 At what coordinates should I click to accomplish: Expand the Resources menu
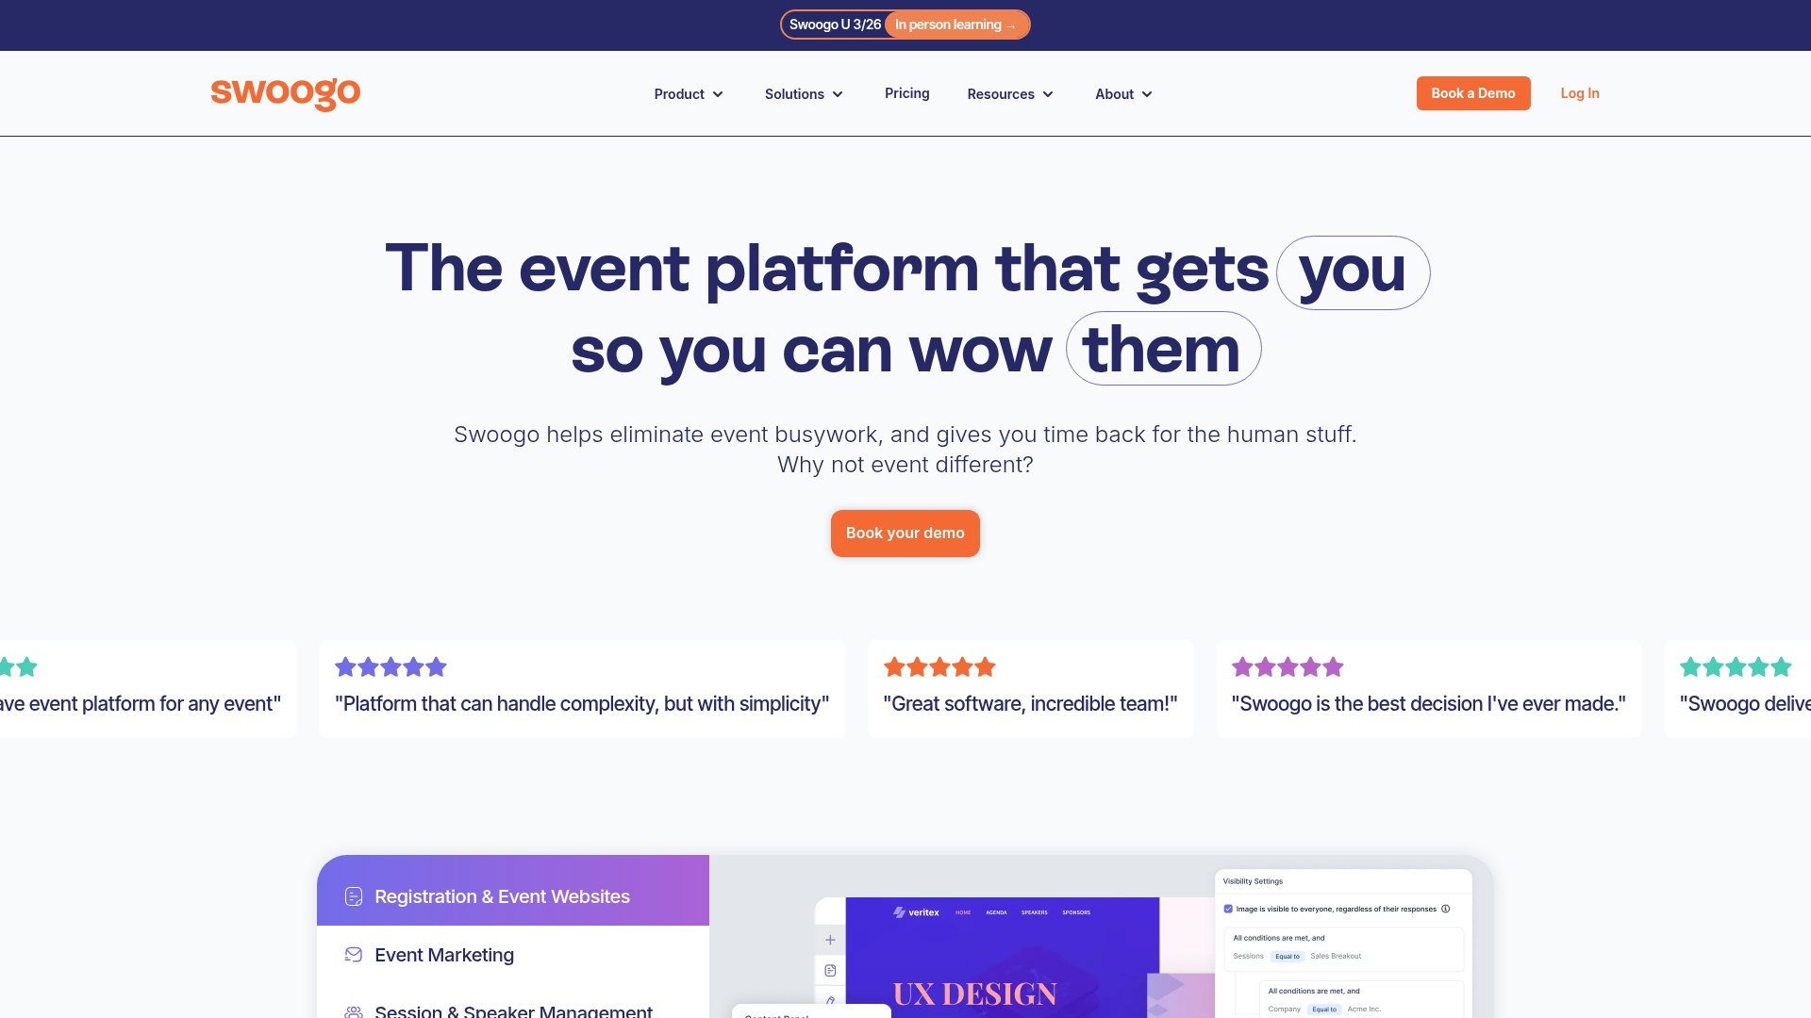point(1010,94)
